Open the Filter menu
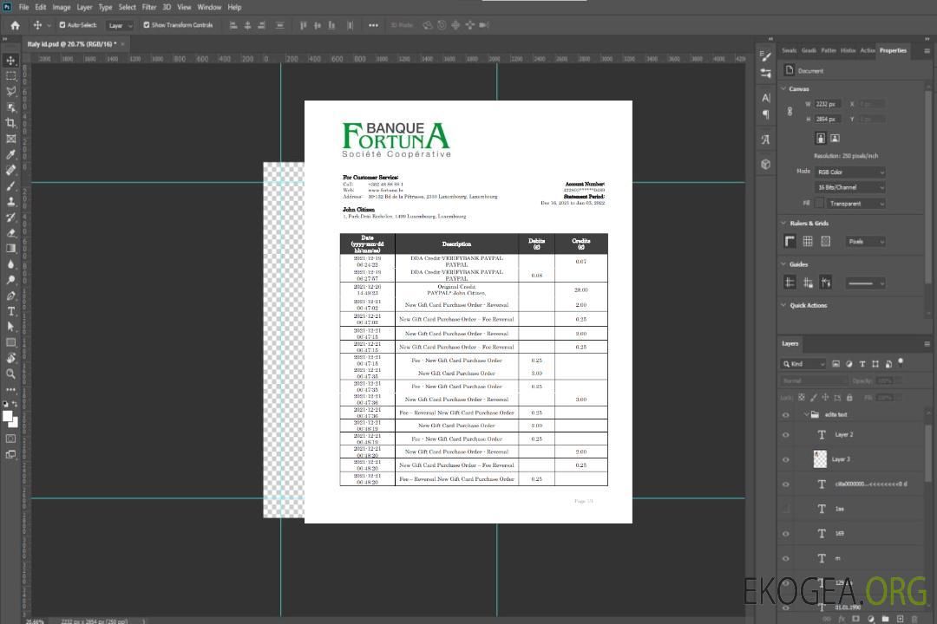Viewport: 937px width, 624px height. (x=149, y=7)
